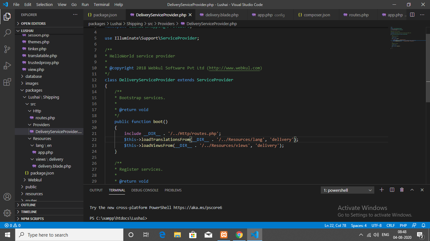
Task: Open editor more actions menu
Action: [422, 15]
